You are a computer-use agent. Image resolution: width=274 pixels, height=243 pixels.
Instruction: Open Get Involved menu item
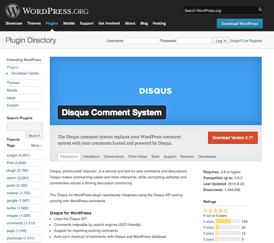[109, 23]
